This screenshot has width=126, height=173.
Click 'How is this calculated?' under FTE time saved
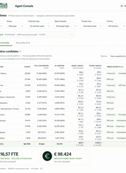tap(8, 162)
